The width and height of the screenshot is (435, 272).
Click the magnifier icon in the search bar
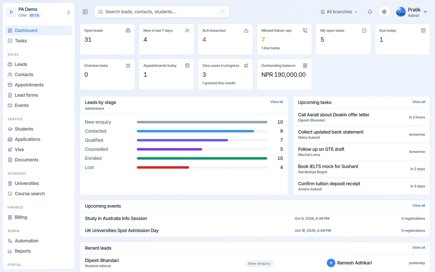[101, 12]
